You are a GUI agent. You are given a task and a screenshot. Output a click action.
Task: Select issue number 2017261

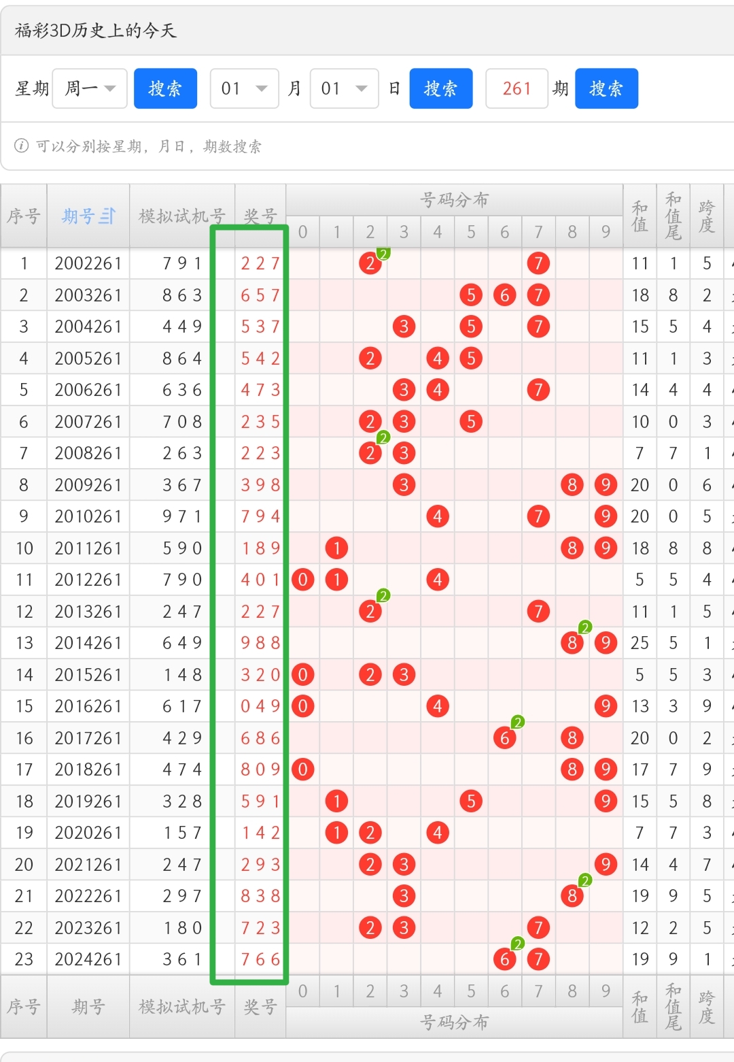coord(88,738)
